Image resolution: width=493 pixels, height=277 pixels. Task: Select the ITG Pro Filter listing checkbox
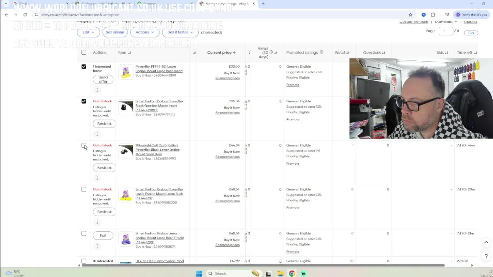[84, 261]
